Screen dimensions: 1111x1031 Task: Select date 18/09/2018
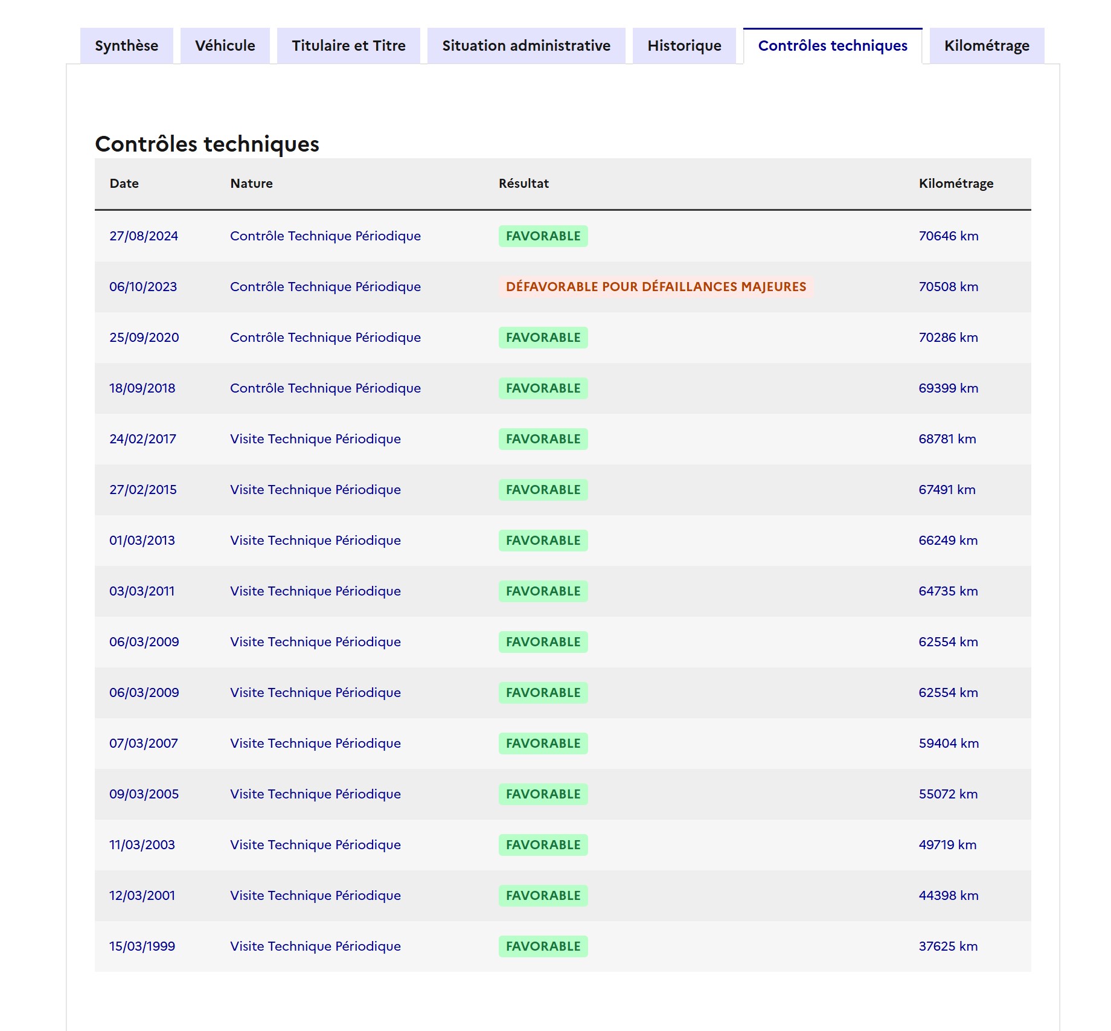pyautogui.click(x=142, y=388)
